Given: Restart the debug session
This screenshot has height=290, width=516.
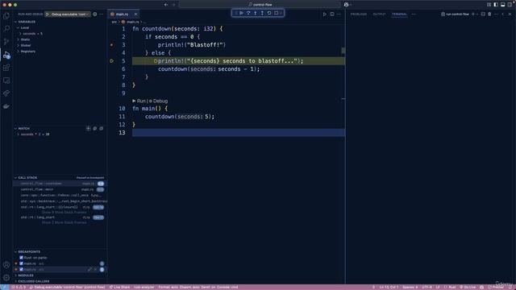Looking at the screenshot, I should pos(269,13).
